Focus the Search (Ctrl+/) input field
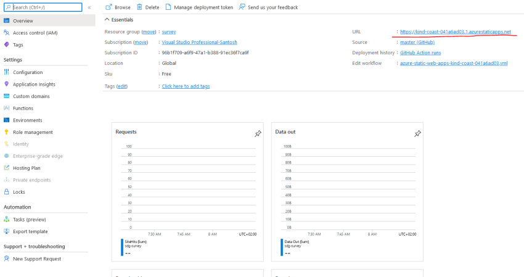524x277 pixels. click(x=43, y=7)
